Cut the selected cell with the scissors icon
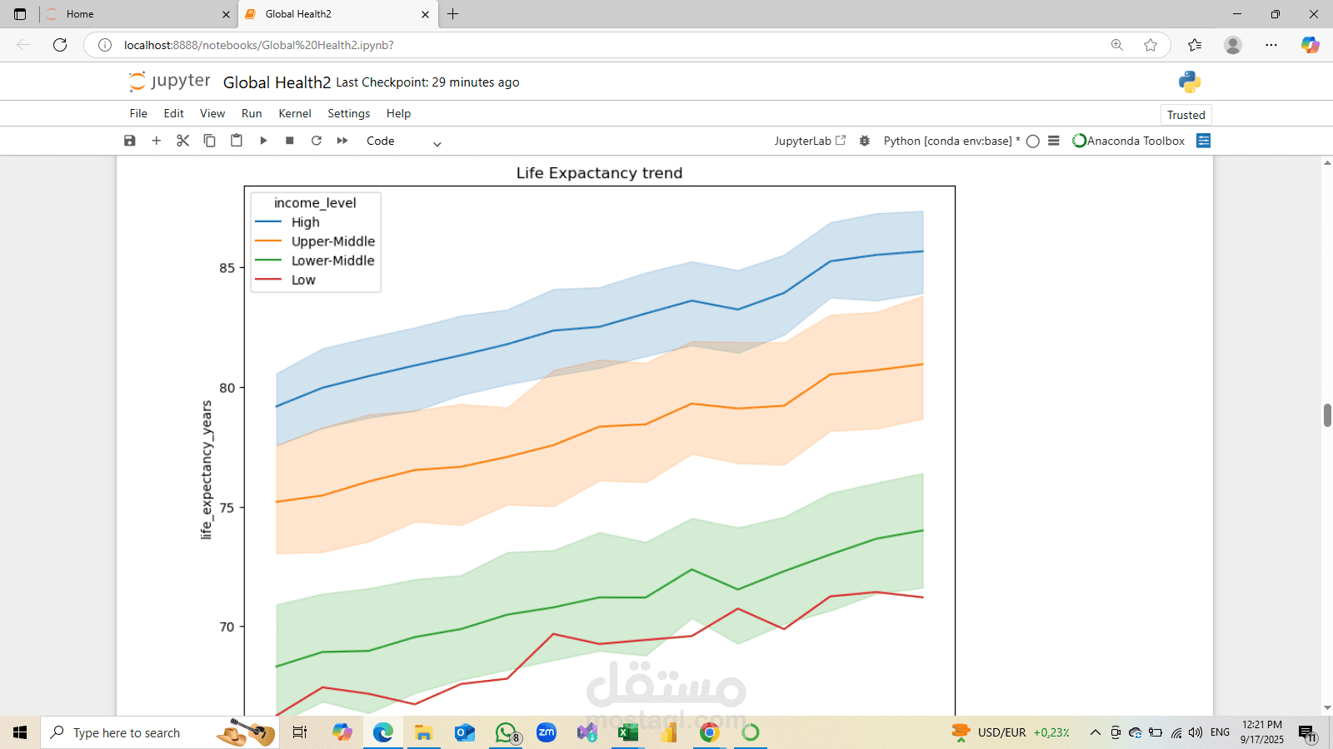 click(x=183, y=141)
